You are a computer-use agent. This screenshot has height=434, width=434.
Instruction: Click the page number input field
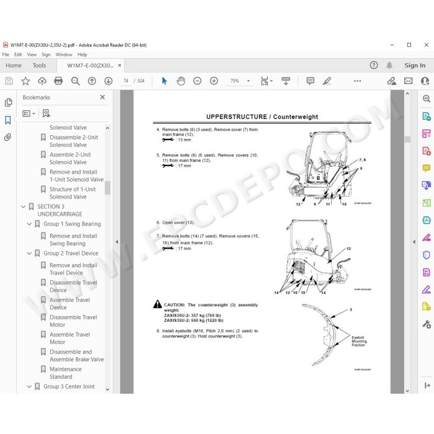(x=126, y=81)
